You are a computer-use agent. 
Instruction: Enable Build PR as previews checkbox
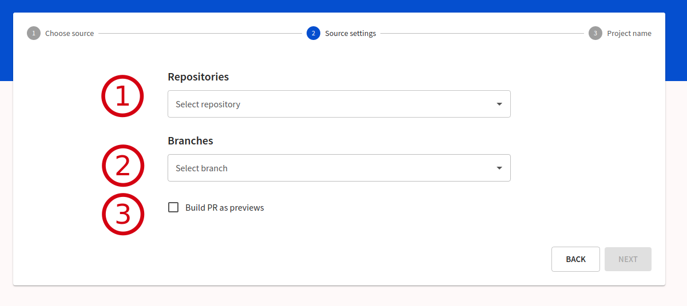(173, 207)
